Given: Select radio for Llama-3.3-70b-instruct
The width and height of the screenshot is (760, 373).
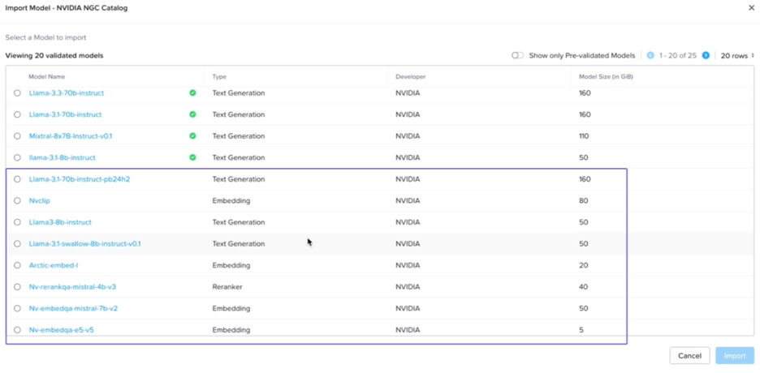Looking at the screenshot, I should point(17,93).
